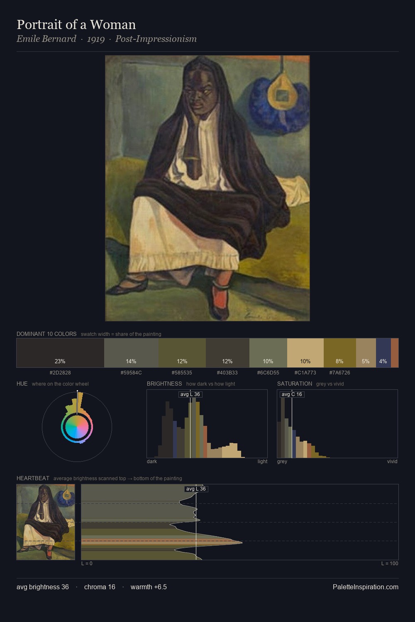
Task: Click the #585535 hex code label
Action: (182, 373)
